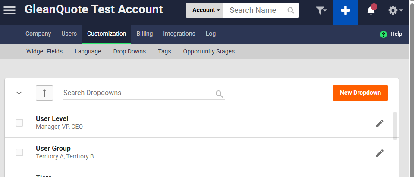
Task: Open the hamburger main menu
Action: pos(9,10)
